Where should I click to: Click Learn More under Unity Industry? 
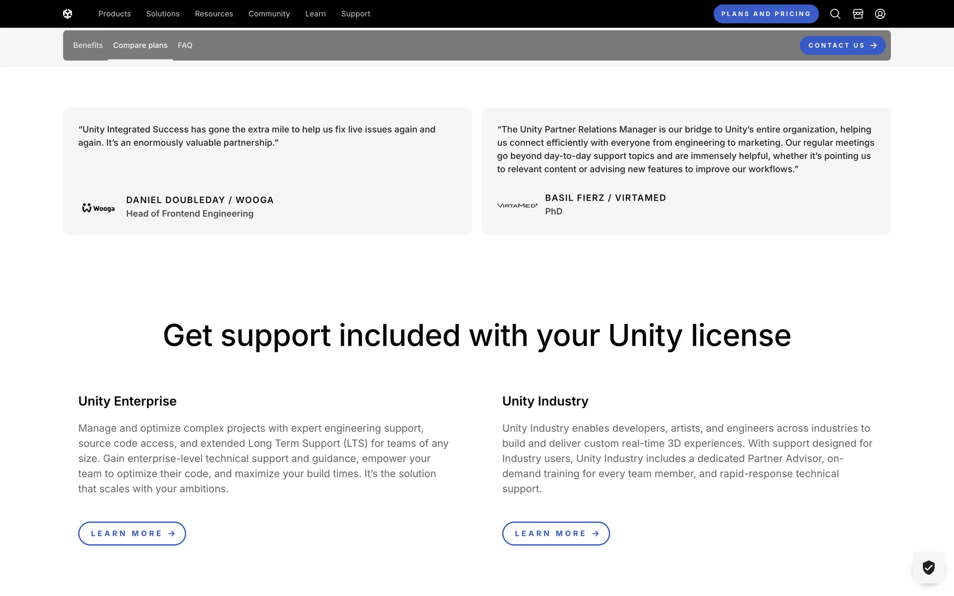556,533
